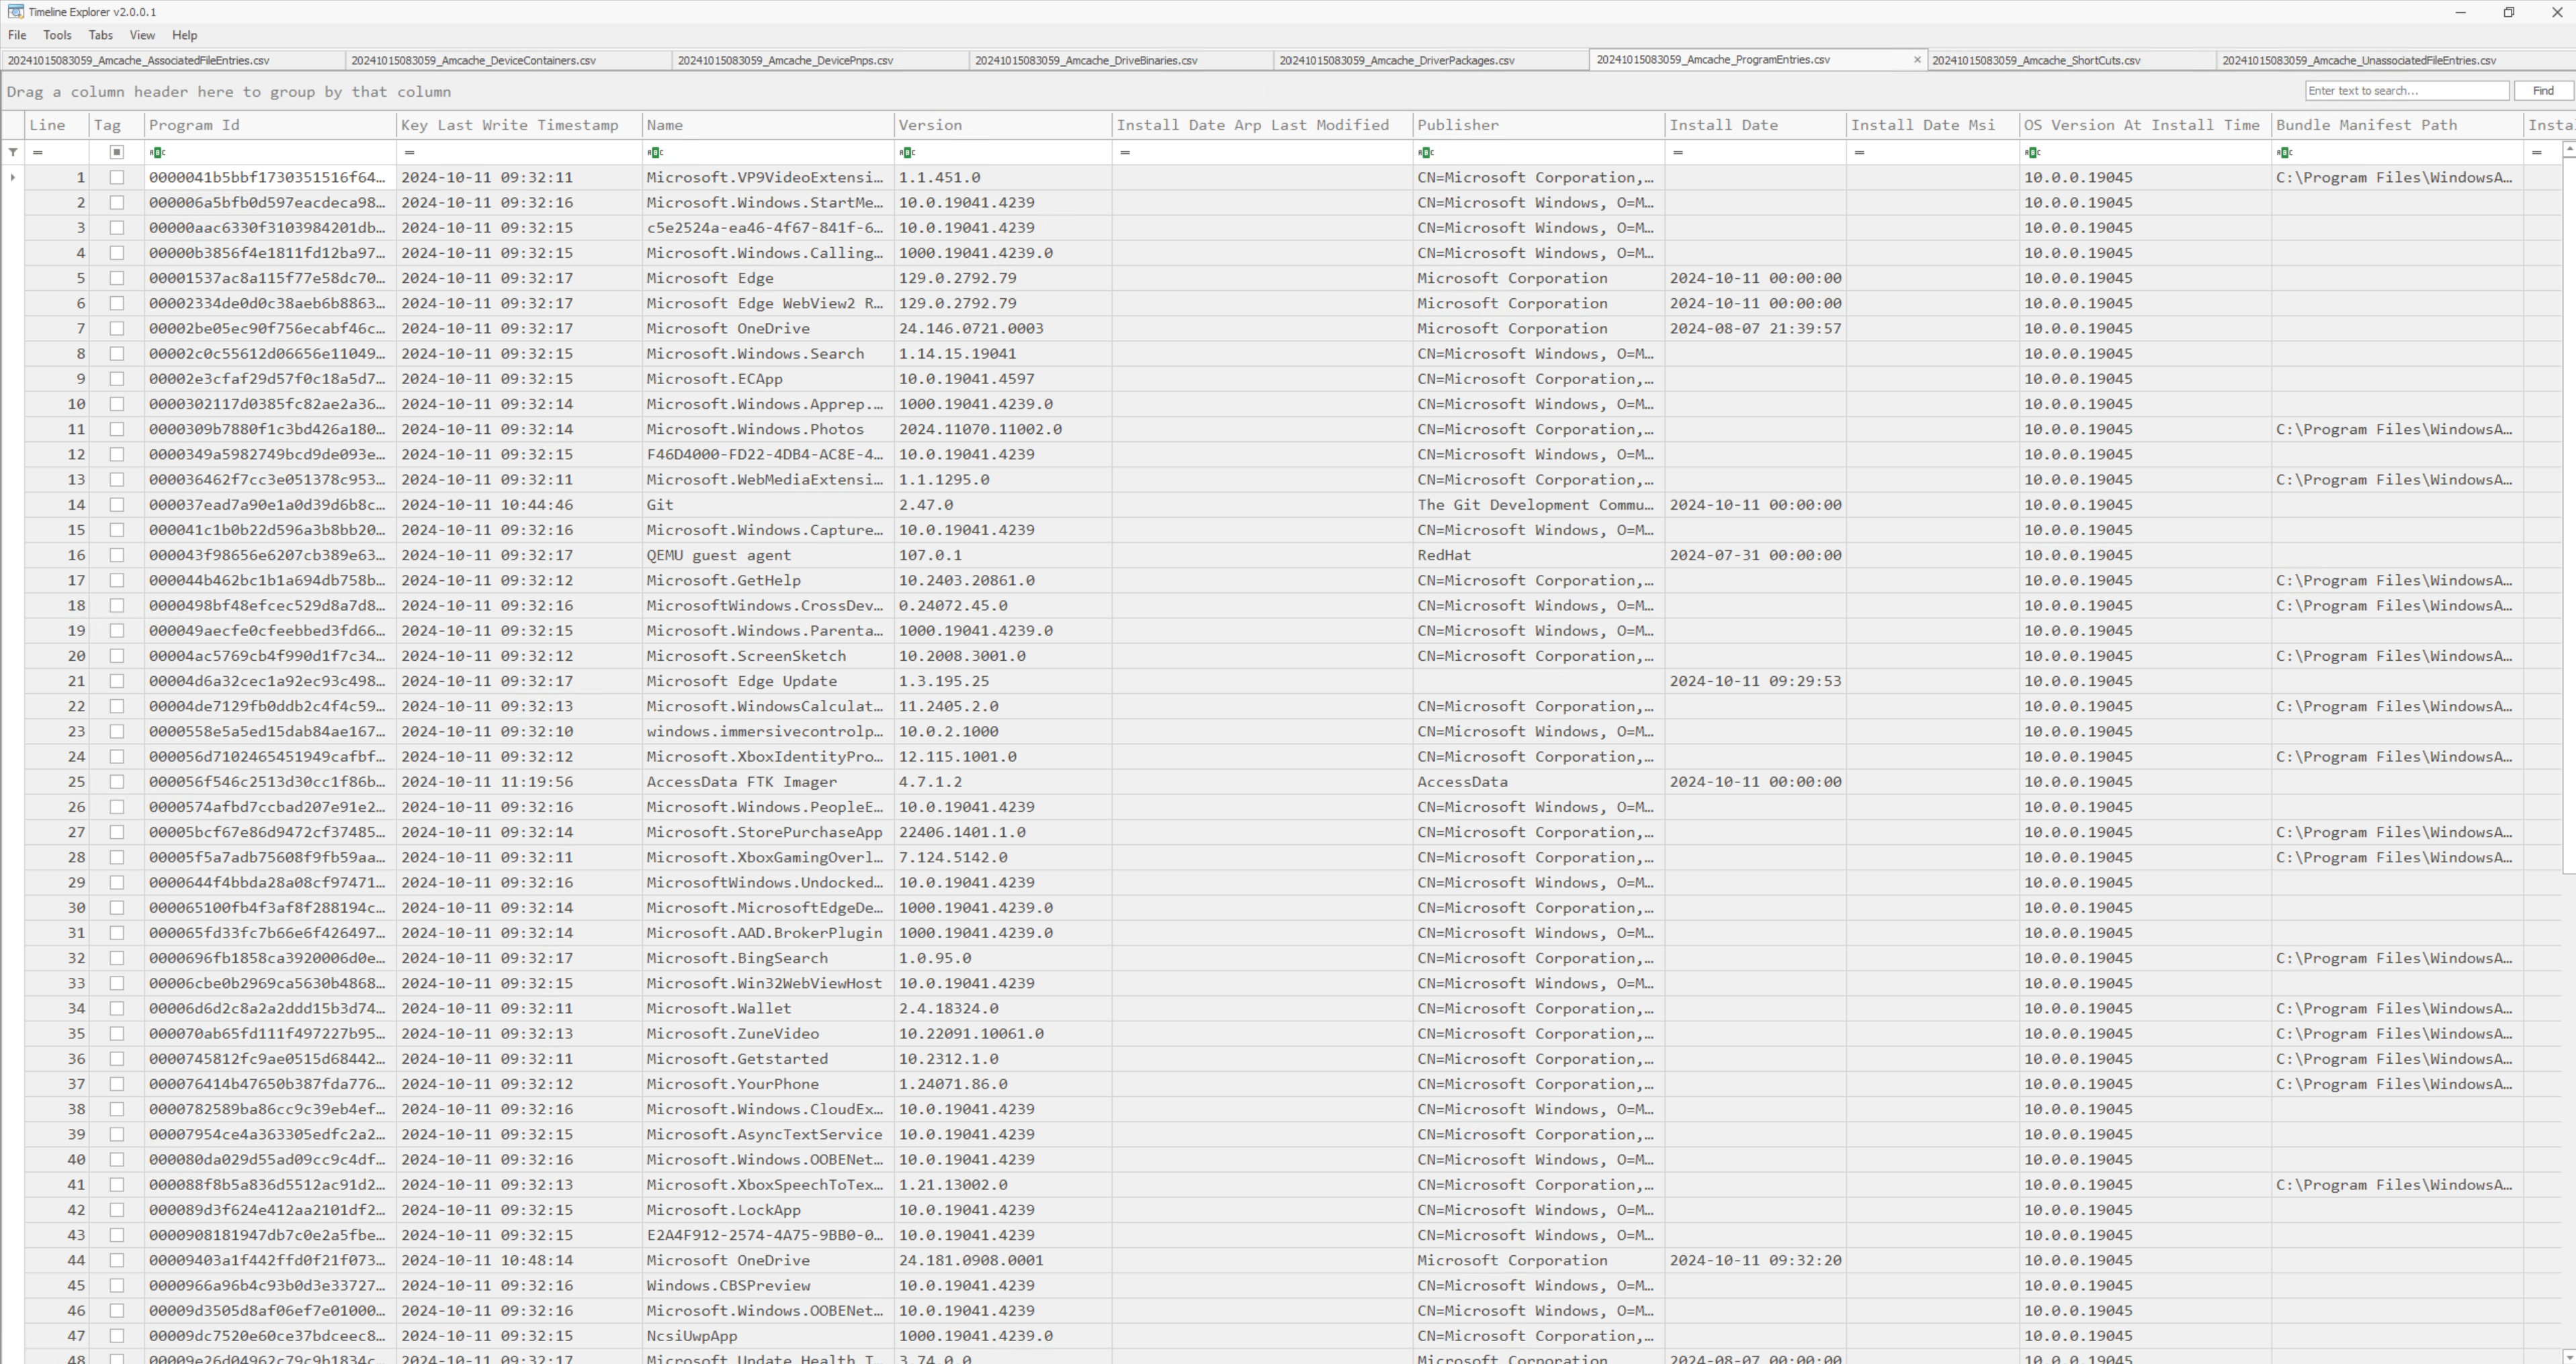Tag the NcsiUwpApp row on line 47
This screenshot has height=1364, width=2576.
coord(117,1335)
